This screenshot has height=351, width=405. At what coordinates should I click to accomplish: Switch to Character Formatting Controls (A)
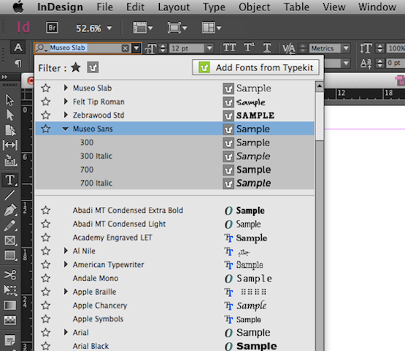tap(18, 48)
